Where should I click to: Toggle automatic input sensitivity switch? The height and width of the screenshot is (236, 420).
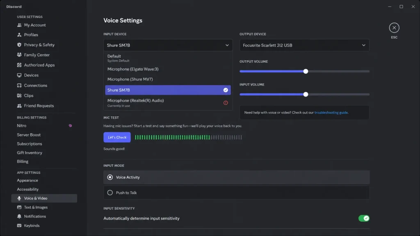364,218
